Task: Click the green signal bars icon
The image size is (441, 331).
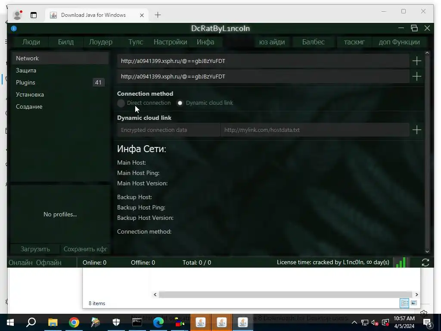Action: [401, 262]
